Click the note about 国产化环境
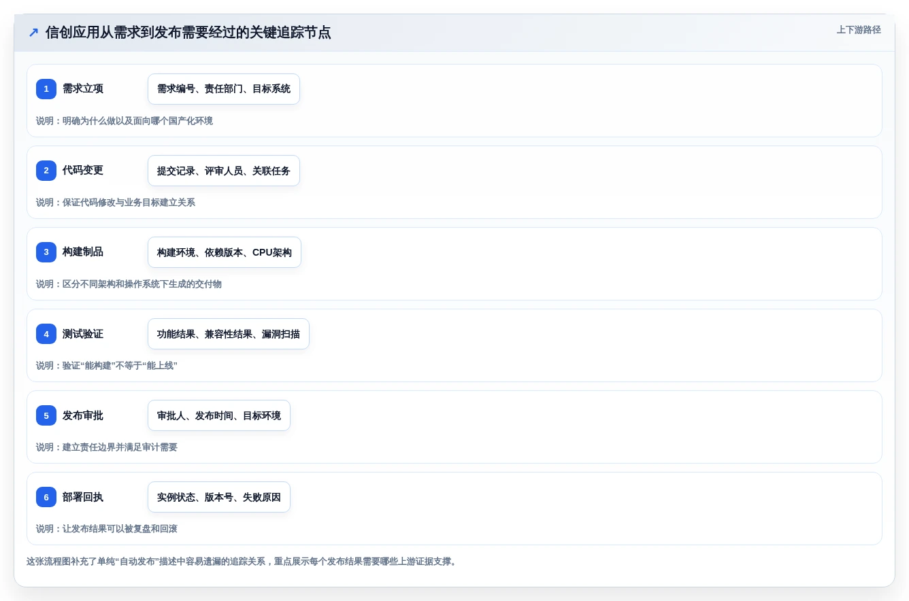Image resolution: width=909 pixels, height=601 pixels. point(125,121)
